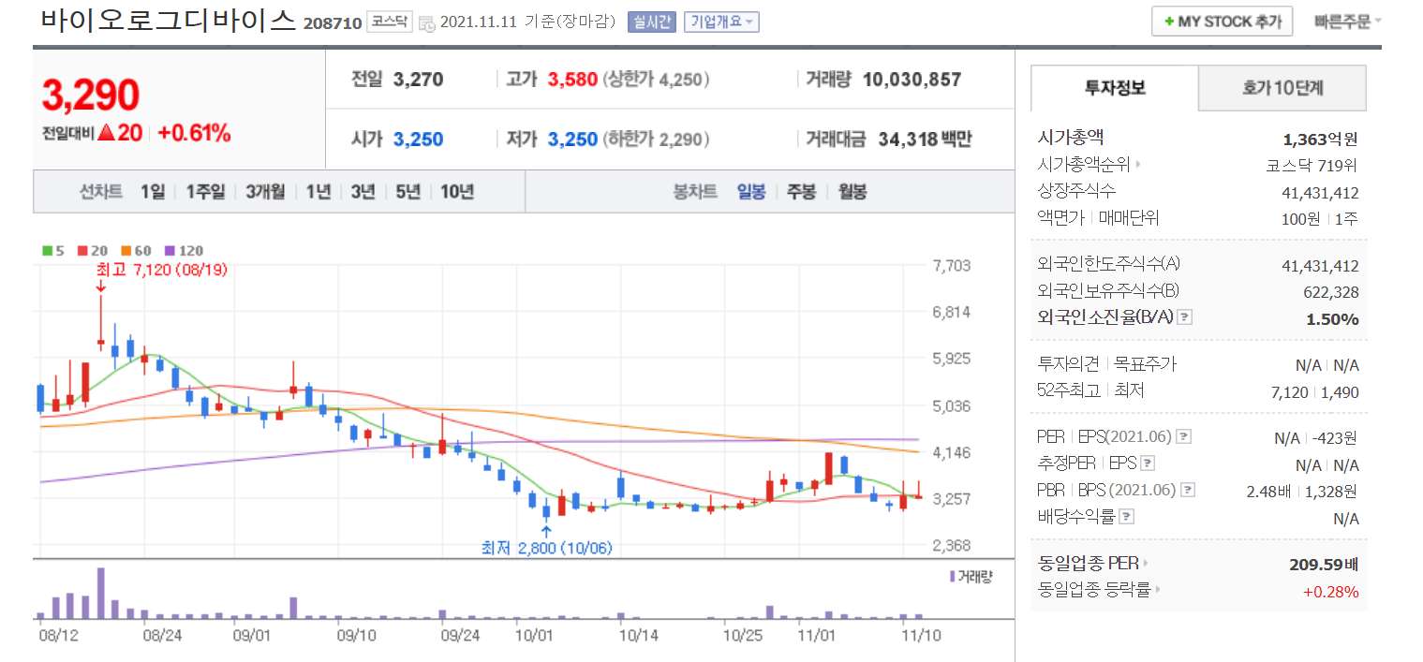Select the 일봉 candlestick chart
The height and width of the screenshot is (662, 1423).
tap(751, 191)
